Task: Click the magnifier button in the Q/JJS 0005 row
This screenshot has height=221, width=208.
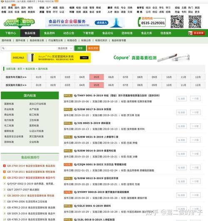Action: coord(181,126)
